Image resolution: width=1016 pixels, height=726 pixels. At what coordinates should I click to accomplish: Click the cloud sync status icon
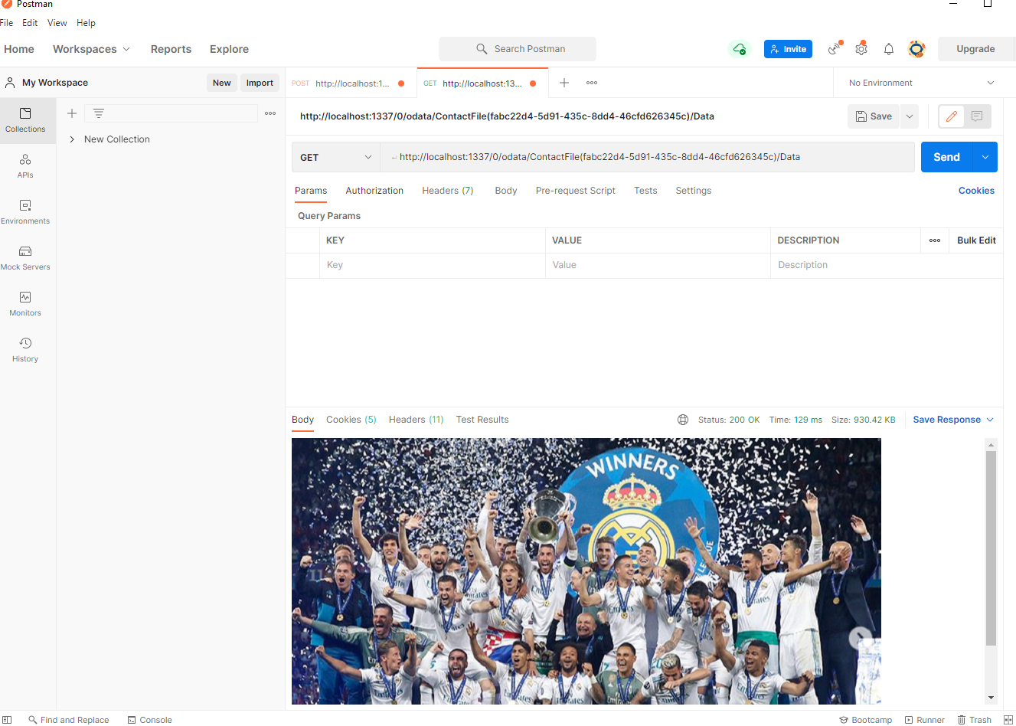(740, 49)
